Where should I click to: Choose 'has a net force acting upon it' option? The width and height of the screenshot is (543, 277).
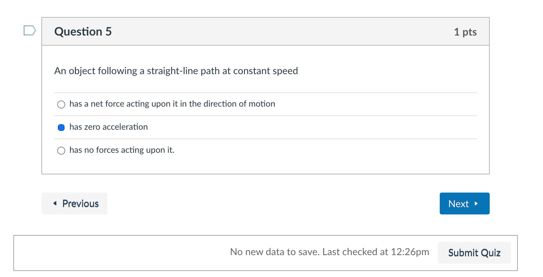tap(61, 104)
